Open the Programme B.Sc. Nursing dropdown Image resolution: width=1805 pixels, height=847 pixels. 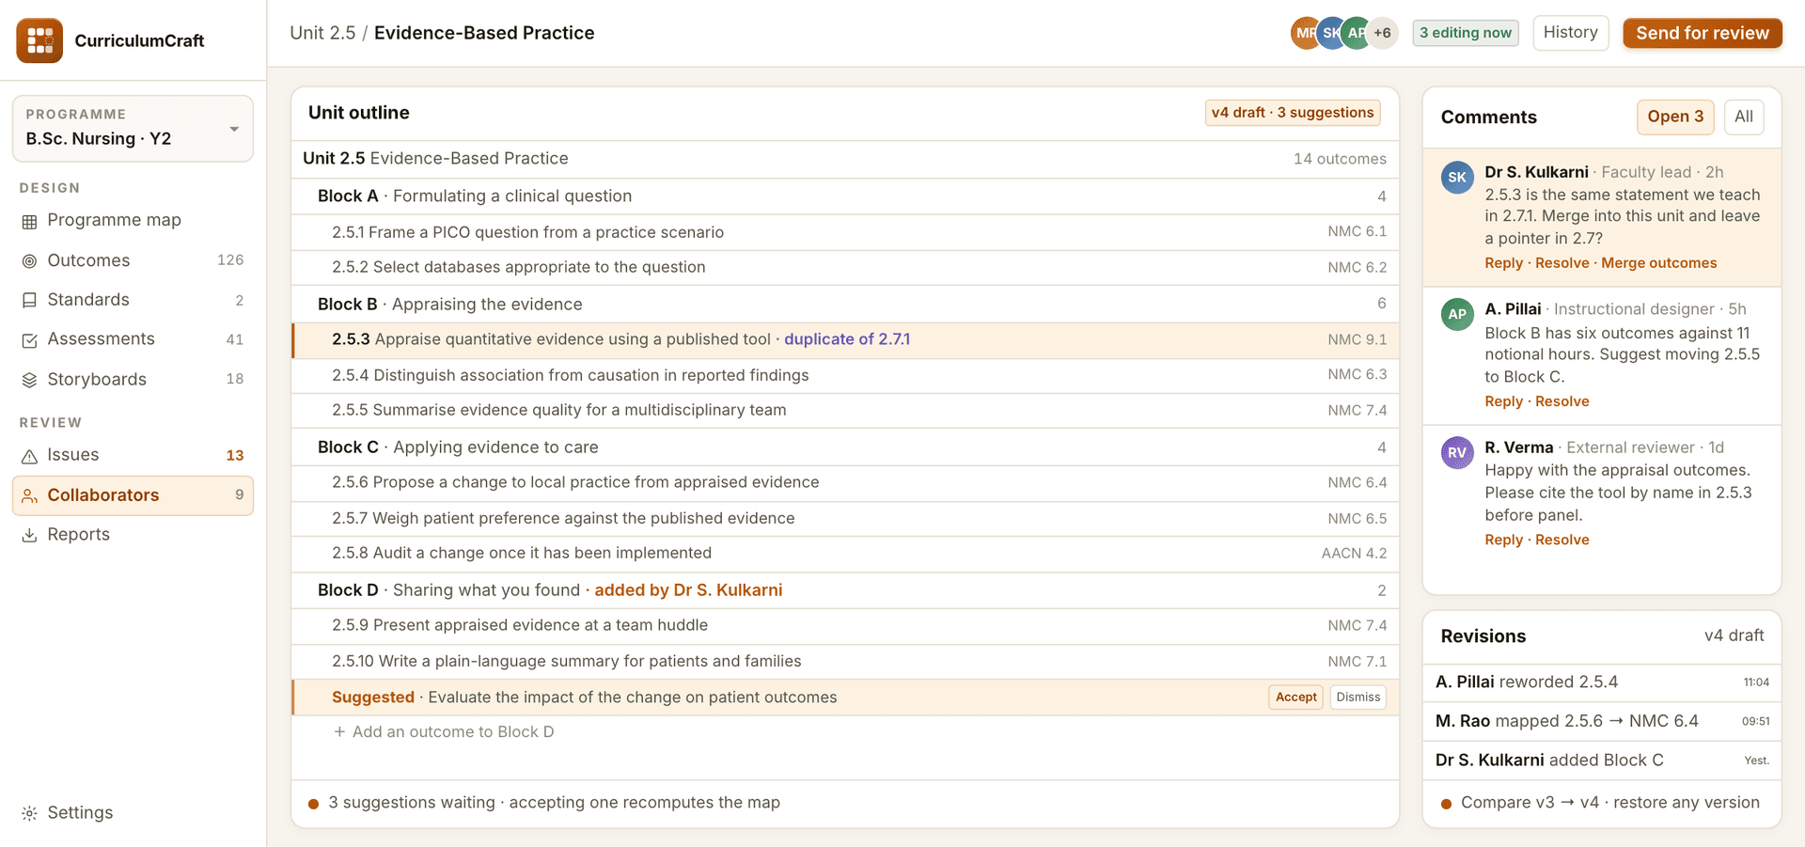133,128
